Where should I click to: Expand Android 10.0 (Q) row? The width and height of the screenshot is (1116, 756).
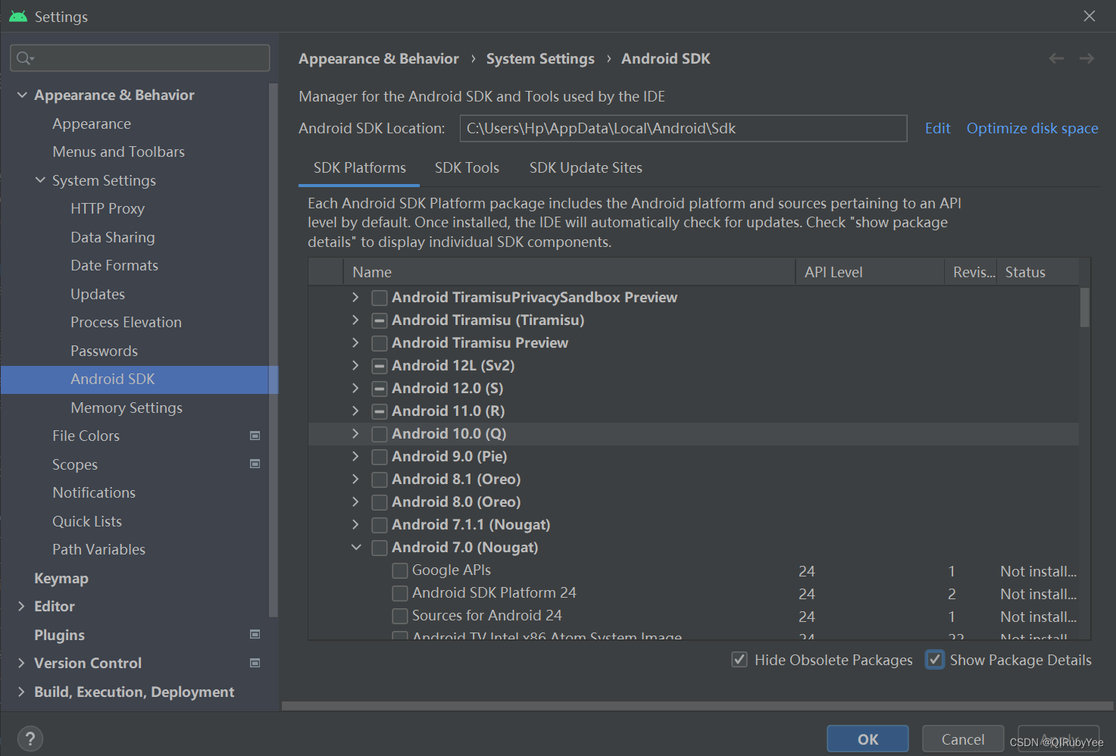[x=355, y=434]
